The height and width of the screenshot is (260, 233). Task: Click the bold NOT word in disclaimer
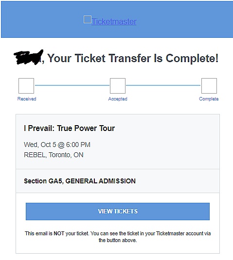click(x=59, y=233)
